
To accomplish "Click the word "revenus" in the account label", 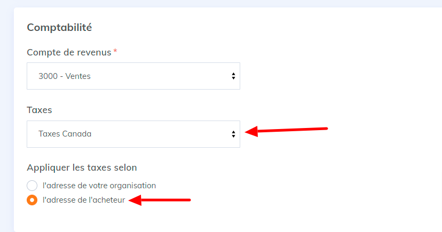I will [x=94, y=52].
